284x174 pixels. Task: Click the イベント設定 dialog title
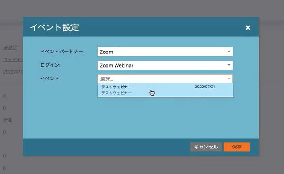[x=54, y=27]
